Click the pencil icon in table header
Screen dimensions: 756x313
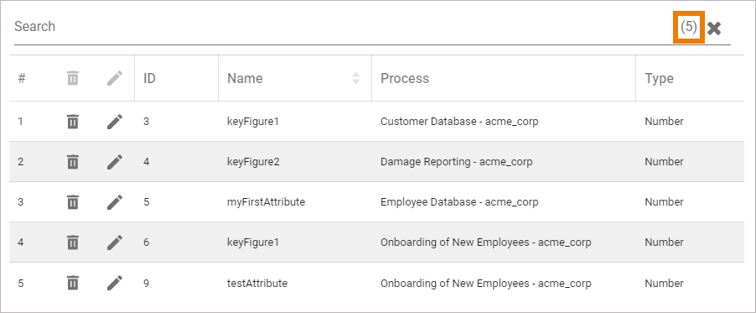coord(115,78)
